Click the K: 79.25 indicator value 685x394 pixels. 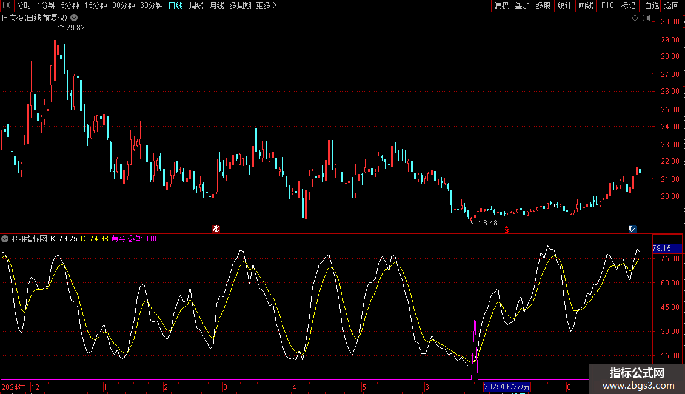coord(64,239)
